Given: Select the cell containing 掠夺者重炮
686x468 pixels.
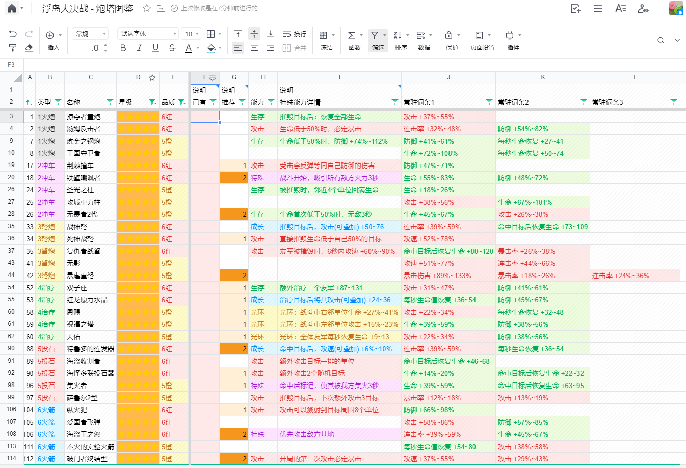Looking at the screenshot, I should (x=90, y=117).
